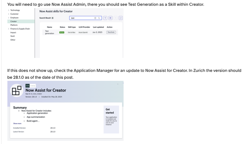The image size is (250, 144).
Task: Click the disabled list icon before refresh
Action: click(x=116, y=18)
